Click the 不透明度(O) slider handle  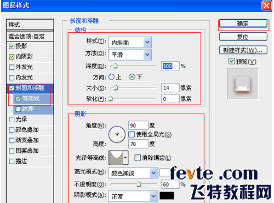click(x=139, y=184)
